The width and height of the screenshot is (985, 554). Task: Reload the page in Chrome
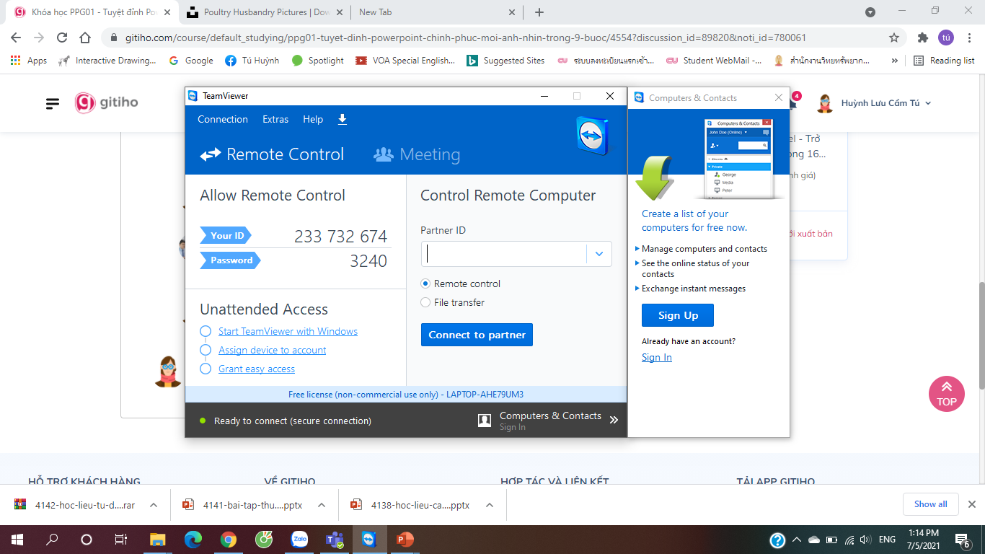[x=62, y=38]
